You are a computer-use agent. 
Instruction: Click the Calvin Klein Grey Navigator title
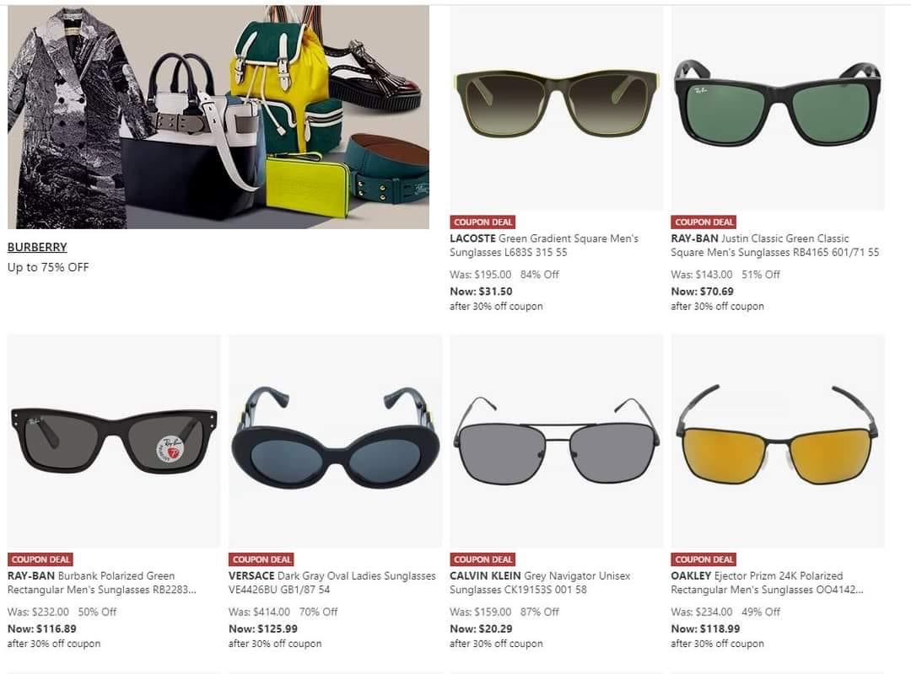click(540, 583)
